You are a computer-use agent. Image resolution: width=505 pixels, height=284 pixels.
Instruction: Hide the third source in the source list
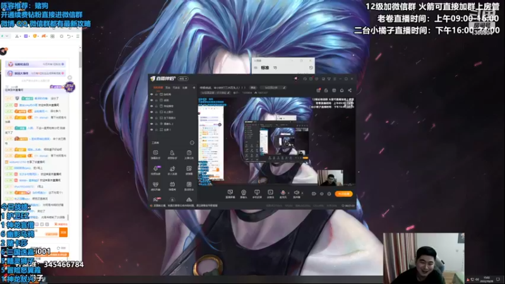pos(151,106)
